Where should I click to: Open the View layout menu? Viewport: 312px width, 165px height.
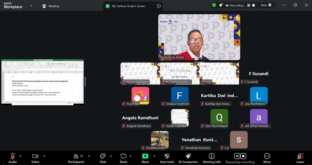(x=266, y=5)
